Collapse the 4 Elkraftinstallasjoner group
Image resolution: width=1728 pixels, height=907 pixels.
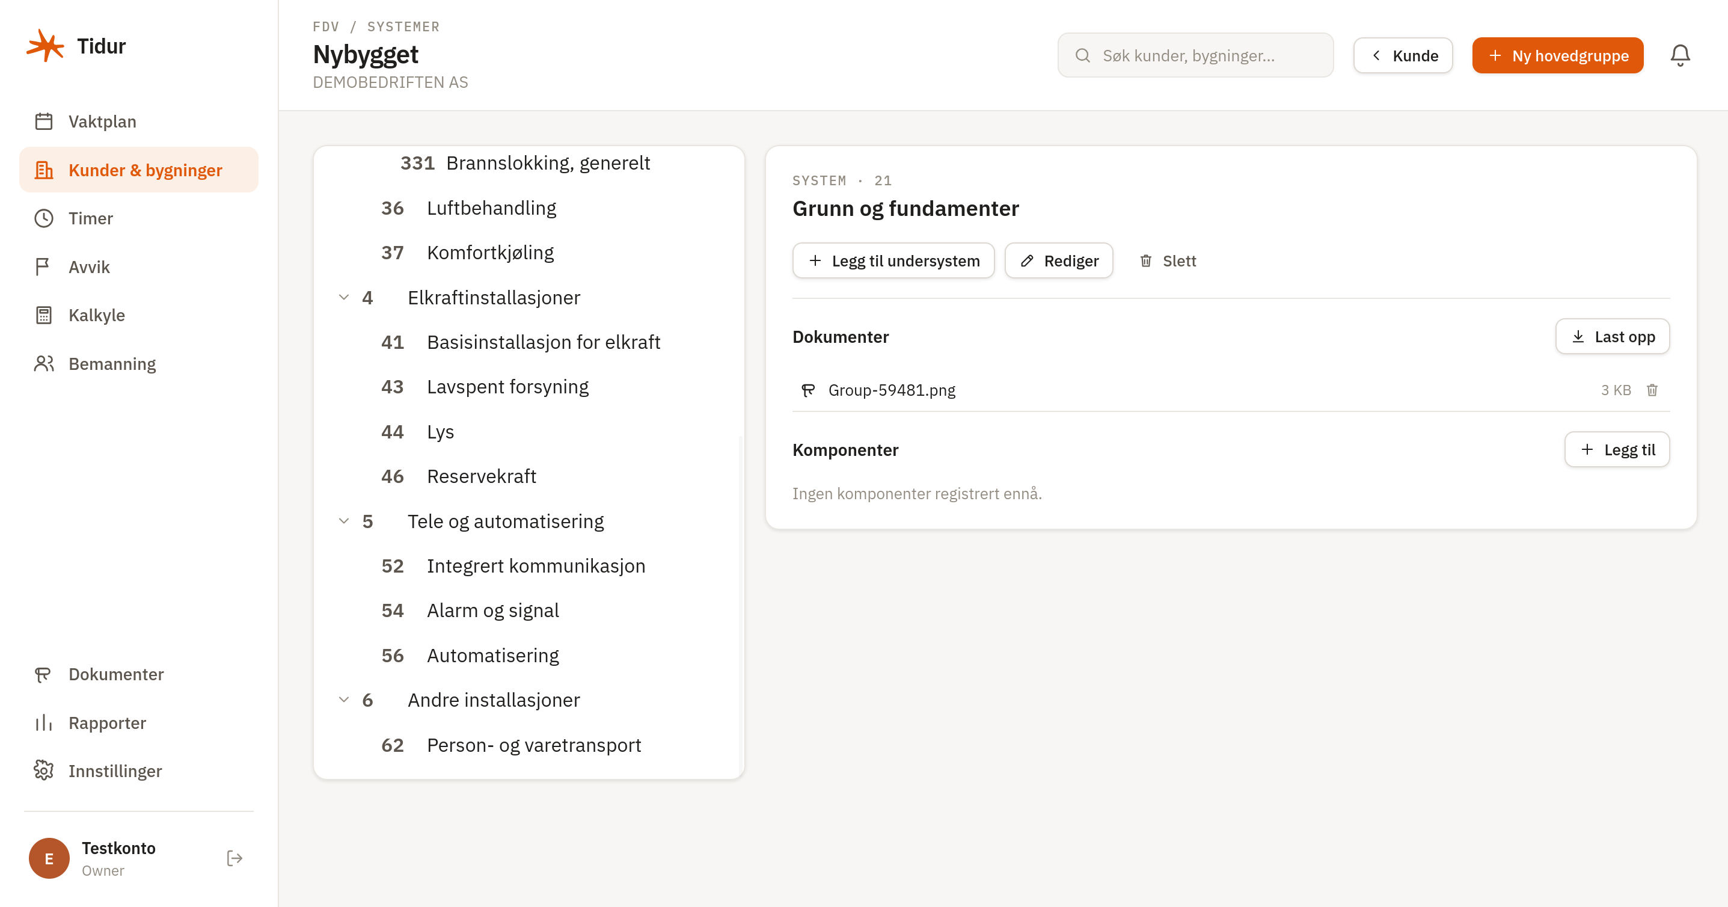click(x=343, y=297)
